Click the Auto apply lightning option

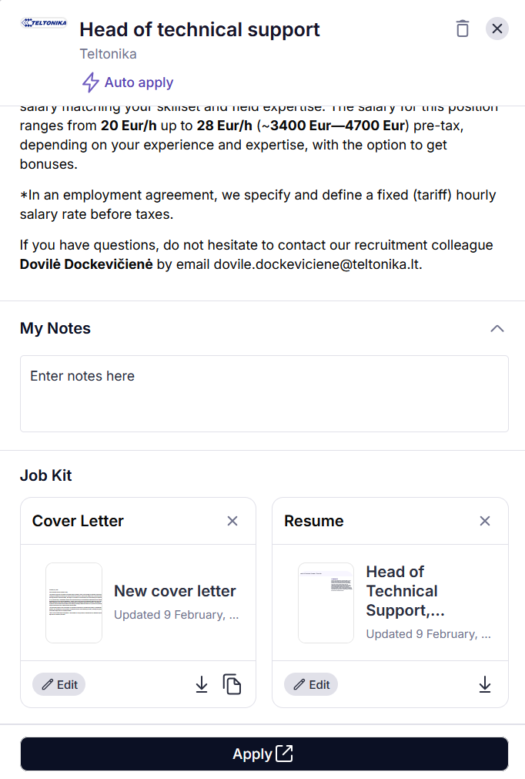[128, 82]
